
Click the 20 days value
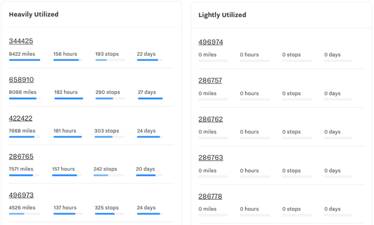(145, 169)
